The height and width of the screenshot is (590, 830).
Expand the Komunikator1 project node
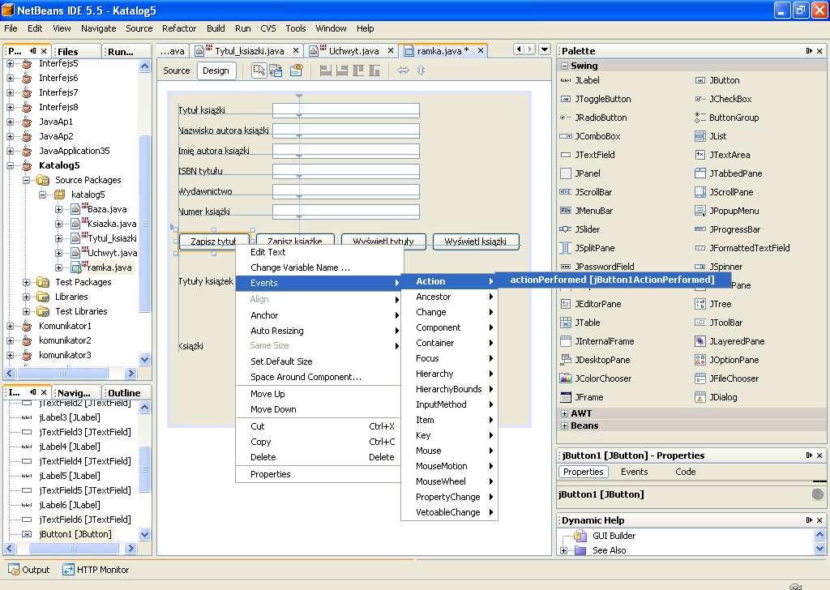(10, 326)
